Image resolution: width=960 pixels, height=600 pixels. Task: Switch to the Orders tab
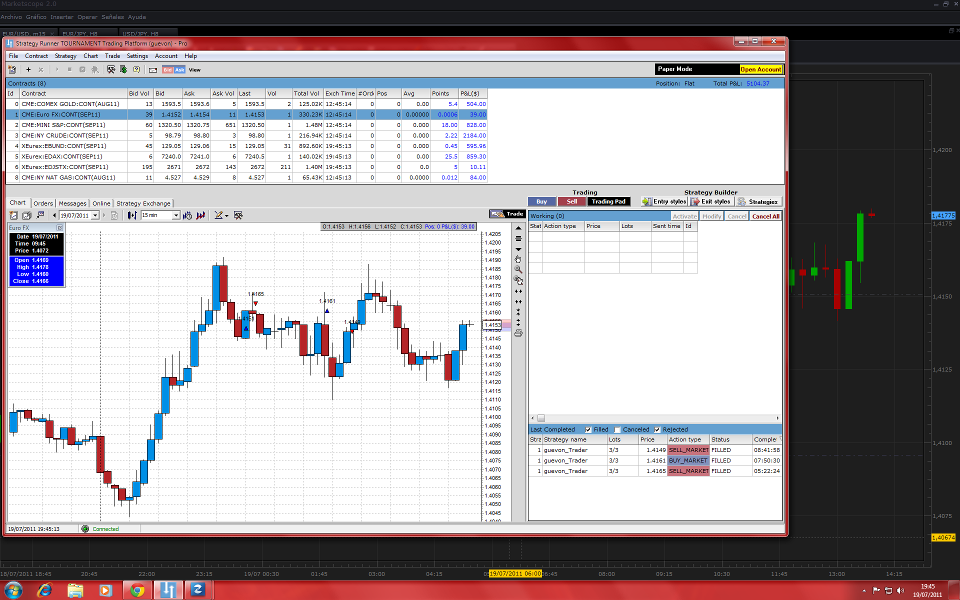coord(43,203)
